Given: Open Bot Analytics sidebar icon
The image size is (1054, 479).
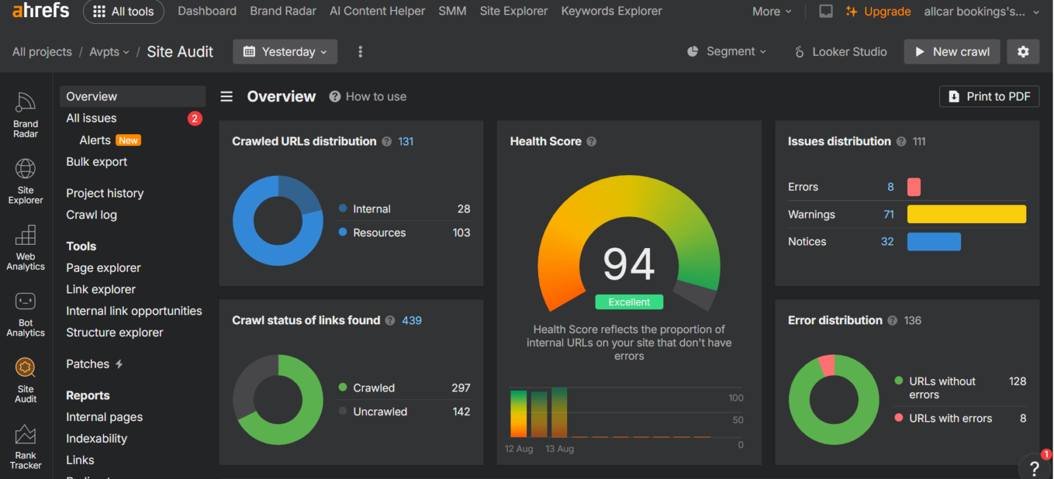Looking at the screenshot, I should (x=26, y=314).
